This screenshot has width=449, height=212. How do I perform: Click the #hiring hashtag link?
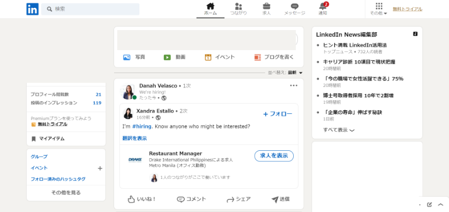click(142, 127)
